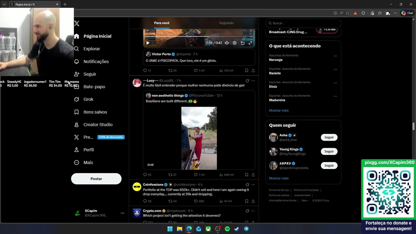This screenshot has height=234, width=416.
Task: Open Itens salvos bookmarks
Action: click(x=90, y=112)
